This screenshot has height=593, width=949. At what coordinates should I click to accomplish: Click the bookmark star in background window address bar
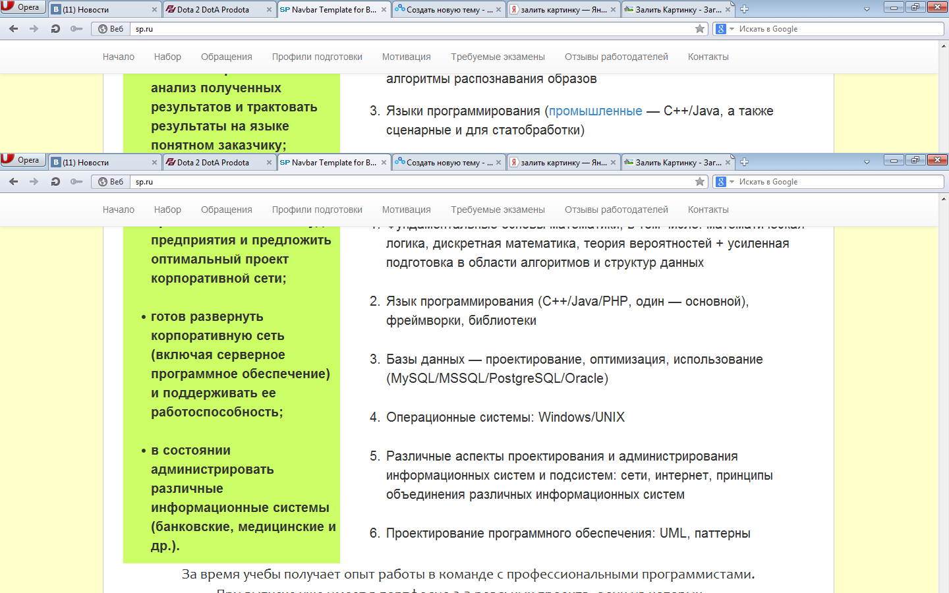(700, 29)
